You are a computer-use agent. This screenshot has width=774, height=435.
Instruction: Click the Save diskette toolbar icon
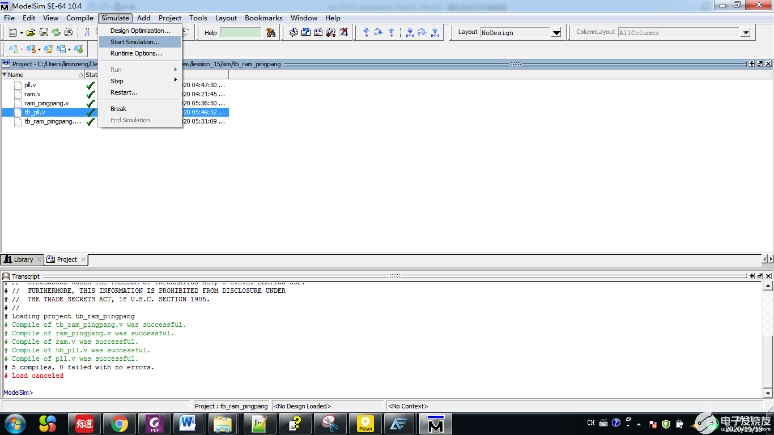44,33
